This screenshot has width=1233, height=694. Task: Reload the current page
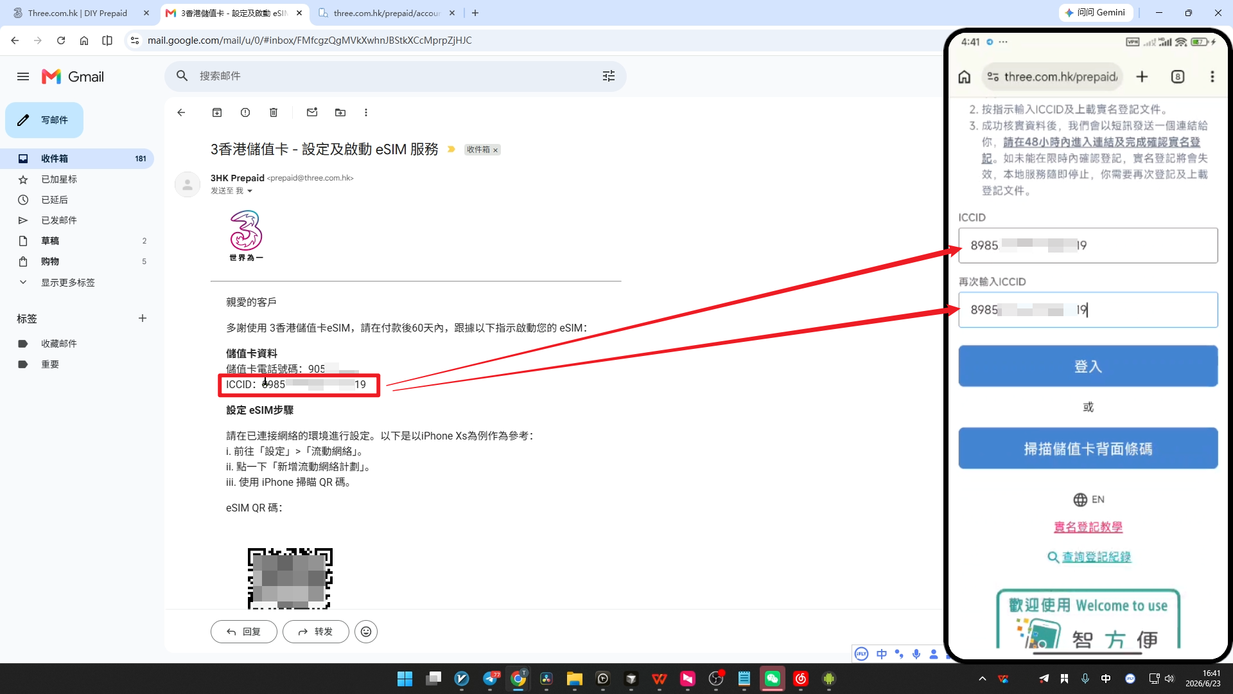61,40
